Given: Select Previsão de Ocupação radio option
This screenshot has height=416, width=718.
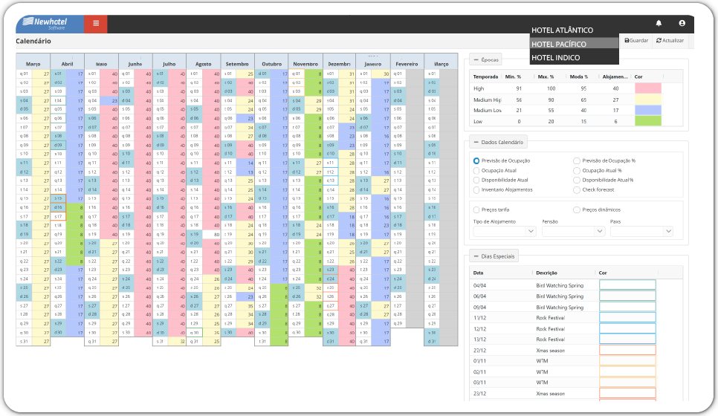Looking at the screenshot, I should (x=476, y=160).
